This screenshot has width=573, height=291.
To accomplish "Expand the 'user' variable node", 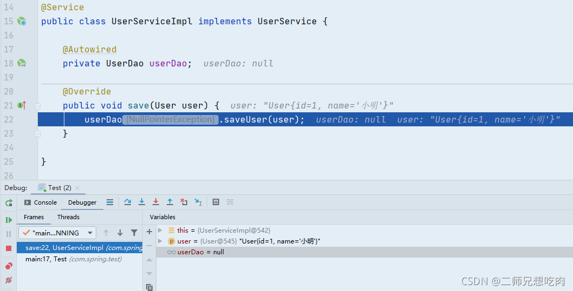I will click(x=160, y=241).
